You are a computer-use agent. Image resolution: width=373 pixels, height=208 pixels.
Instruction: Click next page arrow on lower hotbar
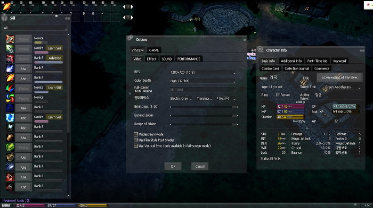[x=132, y=18]
